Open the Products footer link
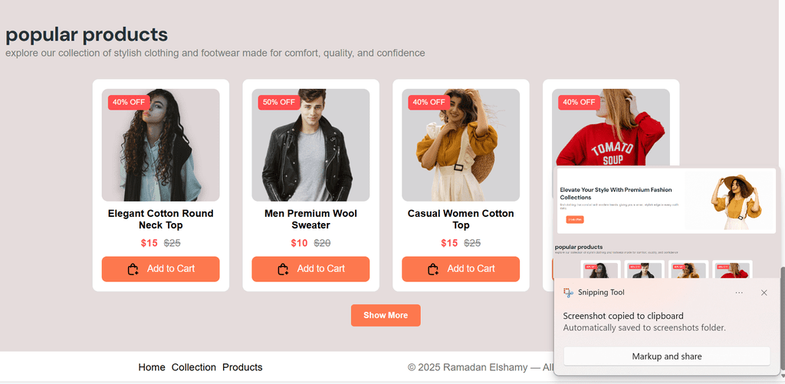This screenshot has height=384, width=785. pyautogui.click(x=242, y=367)
